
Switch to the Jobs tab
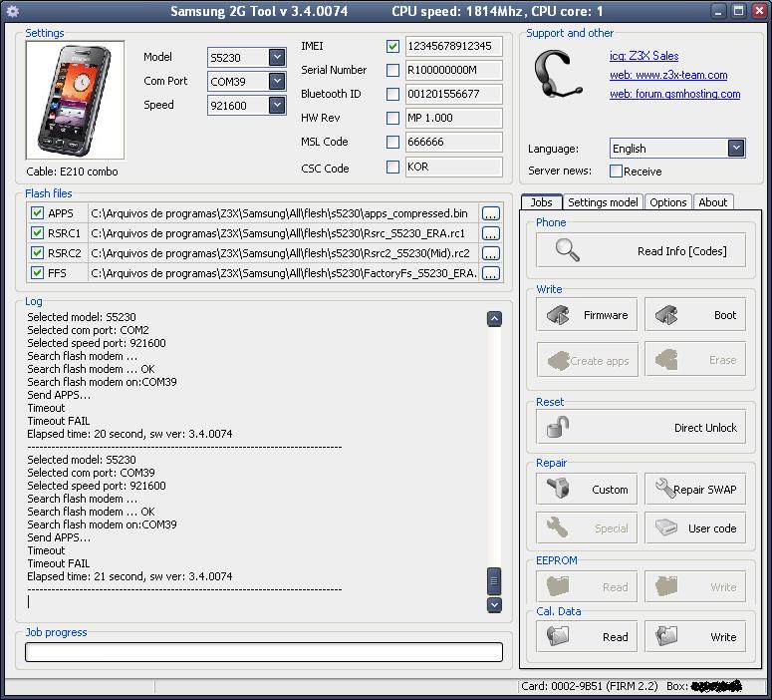541,202
